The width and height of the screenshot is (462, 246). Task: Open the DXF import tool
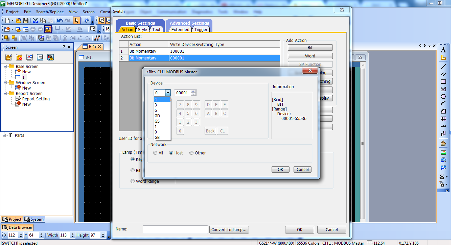(x=443, y=160)
